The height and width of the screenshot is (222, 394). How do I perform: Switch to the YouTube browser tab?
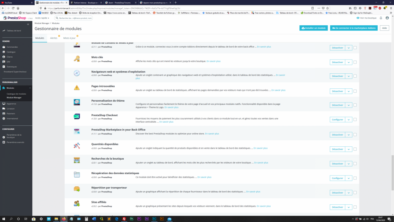tap(17, 2)
